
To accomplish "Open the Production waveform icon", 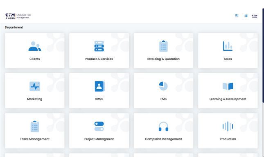I will [x=228, y=126].
